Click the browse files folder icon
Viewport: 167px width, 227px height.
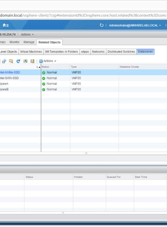tap(11, 61)
